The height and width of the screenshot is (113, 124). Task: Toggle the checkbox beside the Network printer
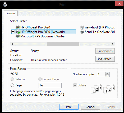click(13, 32)
